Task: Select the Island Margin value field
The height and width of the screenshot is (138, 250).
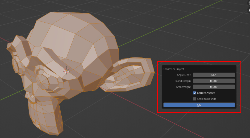Action: pyautogui.click(x=214, y=81)
